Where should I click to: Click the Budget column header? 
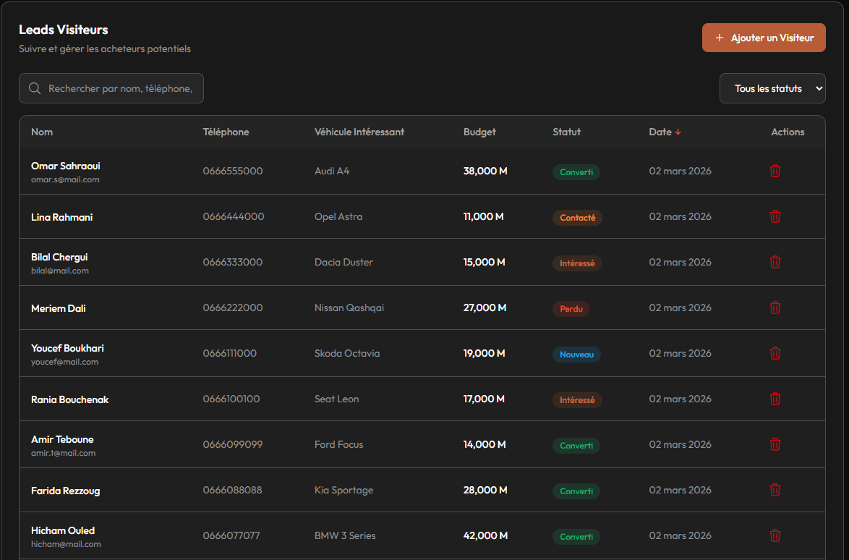[x=479, y=132]
